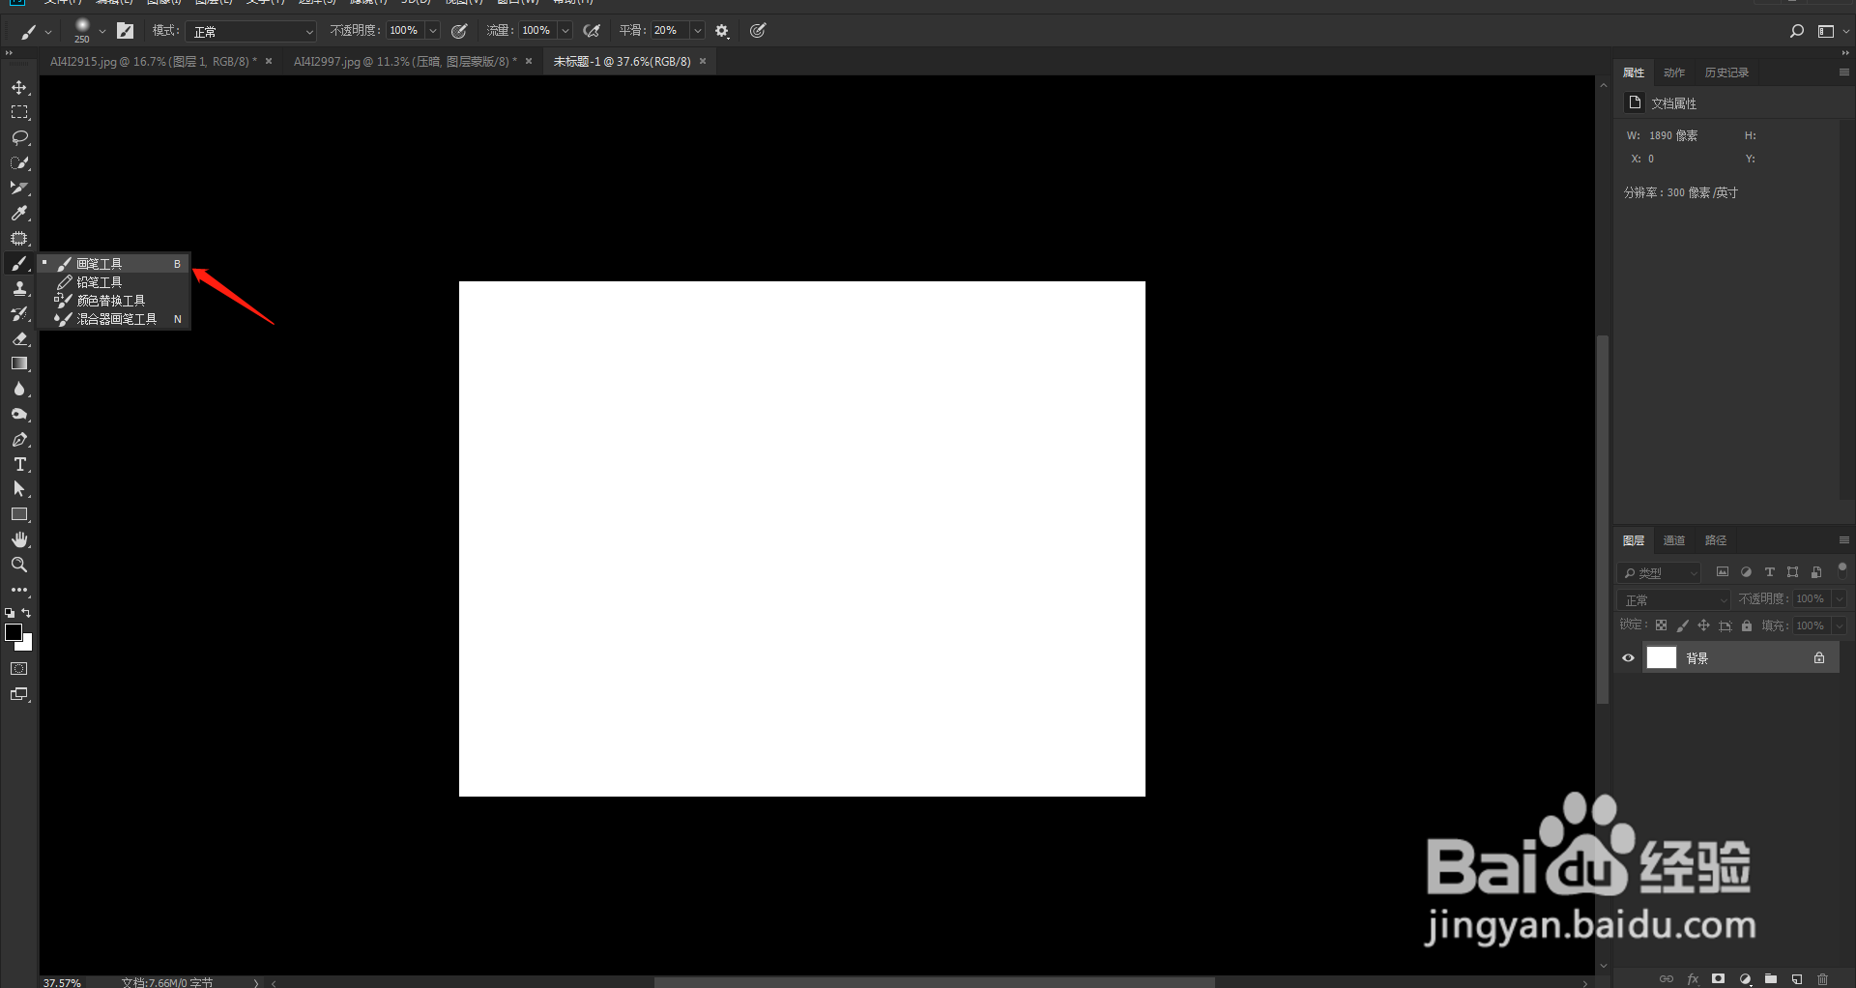1856x988 pixels.
Task: Switch to 通道 channels tab
Action: point(1674,540)
